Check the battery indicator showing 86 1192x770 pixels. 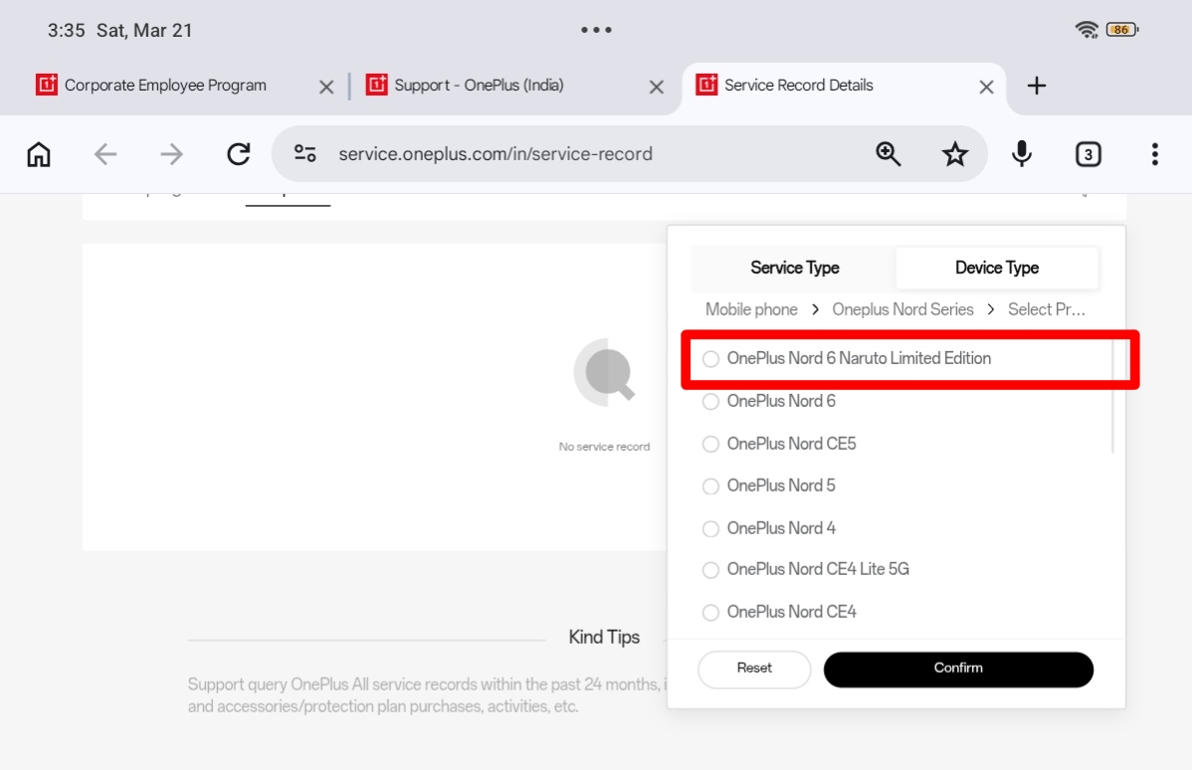(1120, 30)
